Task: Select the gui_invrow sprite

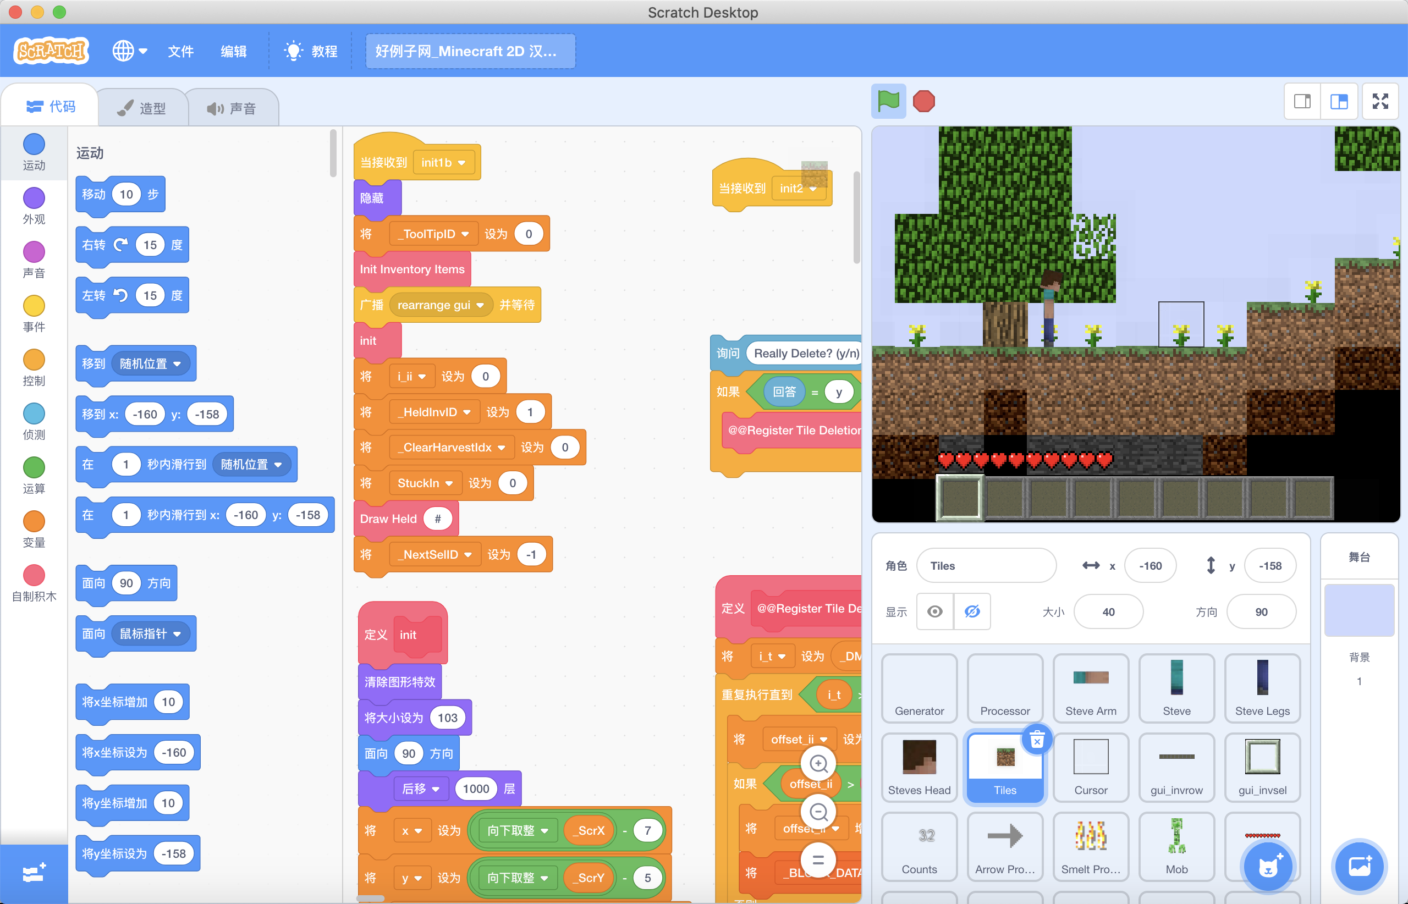Action: 1176,768
